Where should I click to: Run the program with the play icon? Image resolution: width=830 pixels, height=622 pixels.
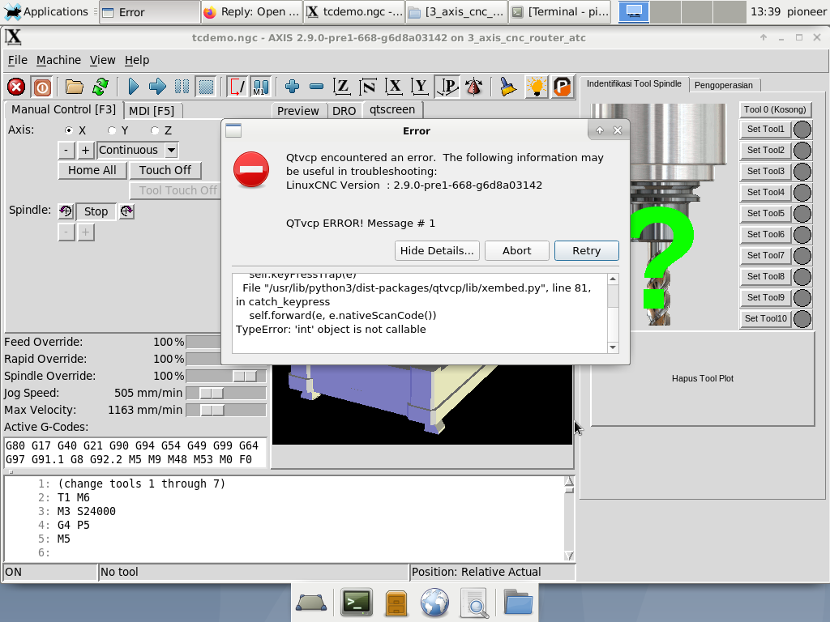pyautogui.click(x=134, y=87)
